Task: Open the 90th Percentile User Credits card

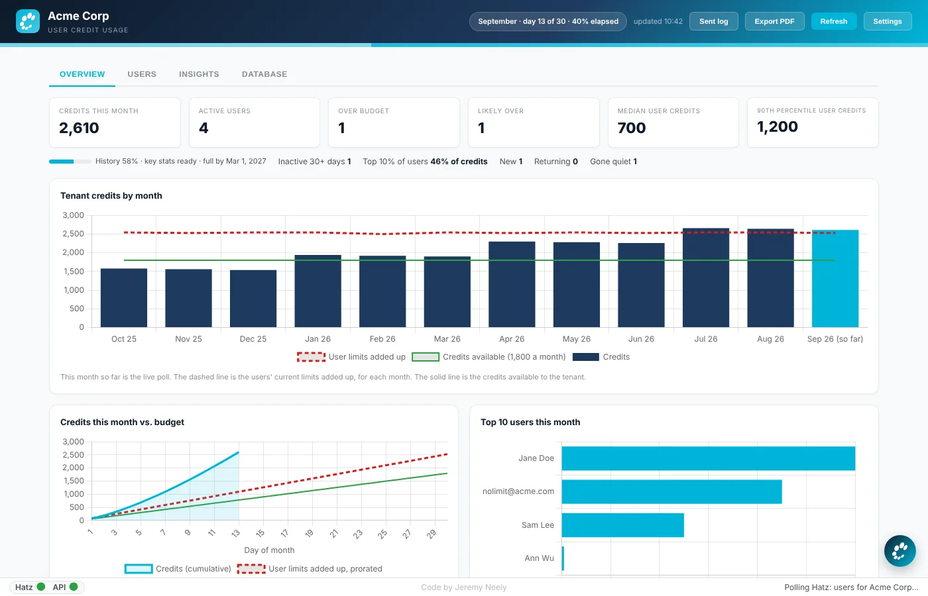Action: click(813, 123)
